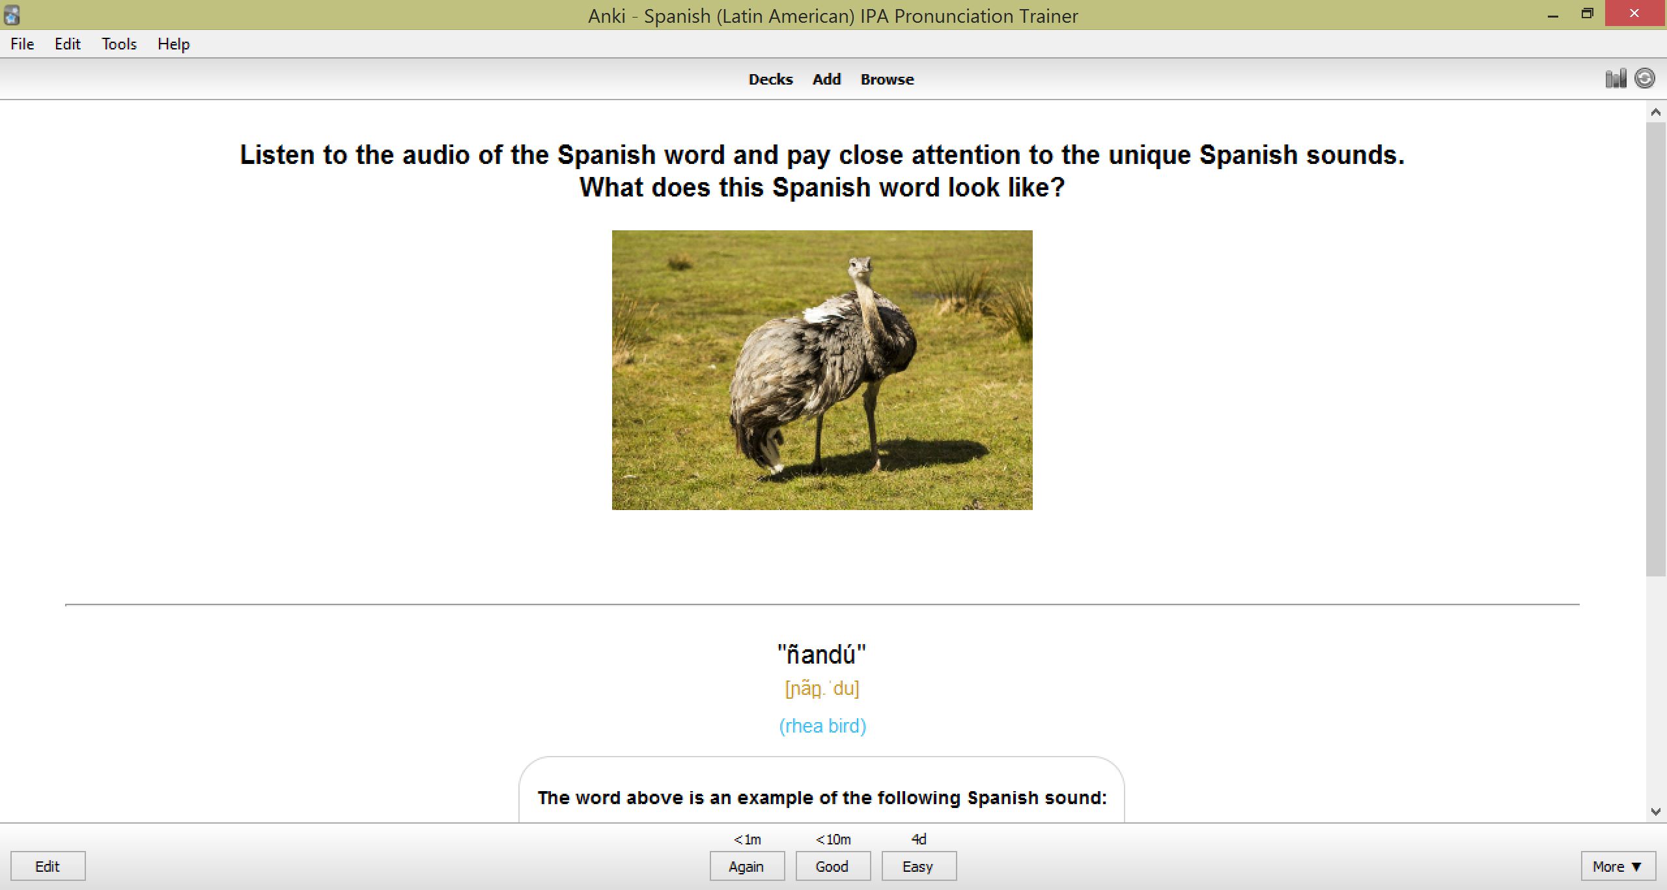Click the "<10m" interval label above Good
This screenshot has width=1667, height=890.
click(833, 839)
